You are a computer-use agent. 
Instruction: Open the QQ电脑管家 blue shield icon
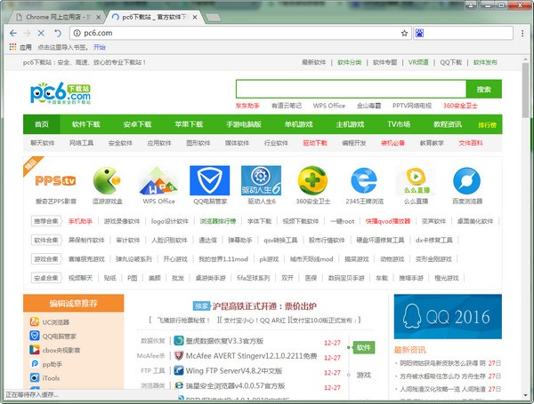point(209,180)
